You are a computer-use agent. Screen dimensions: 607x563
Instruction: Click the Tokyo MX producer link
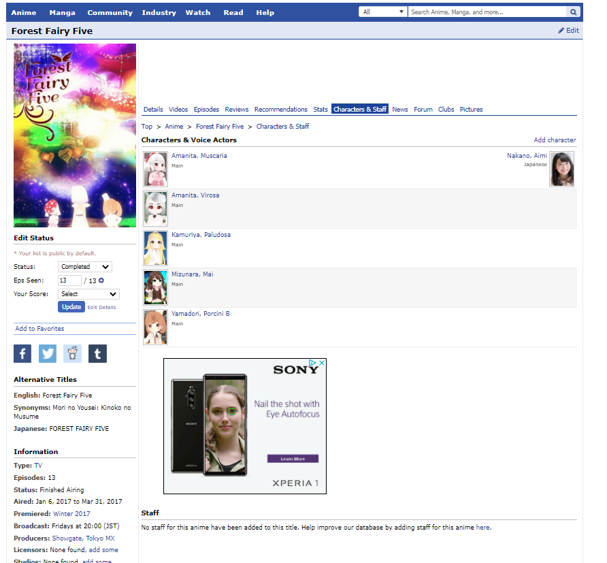[100, 538]
